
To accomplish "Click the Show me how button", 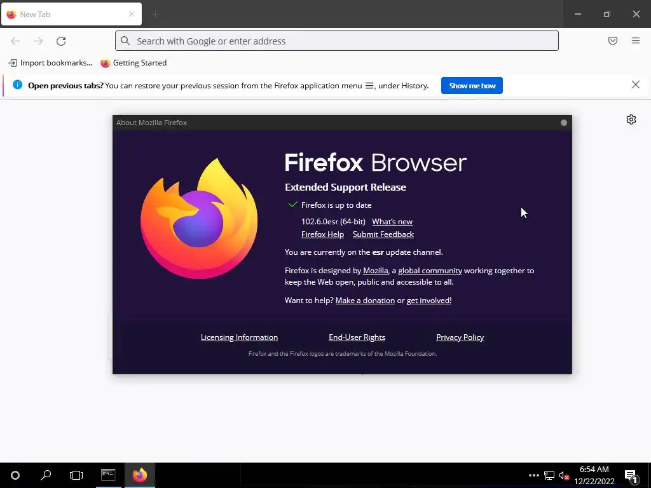I will [472, 86].
